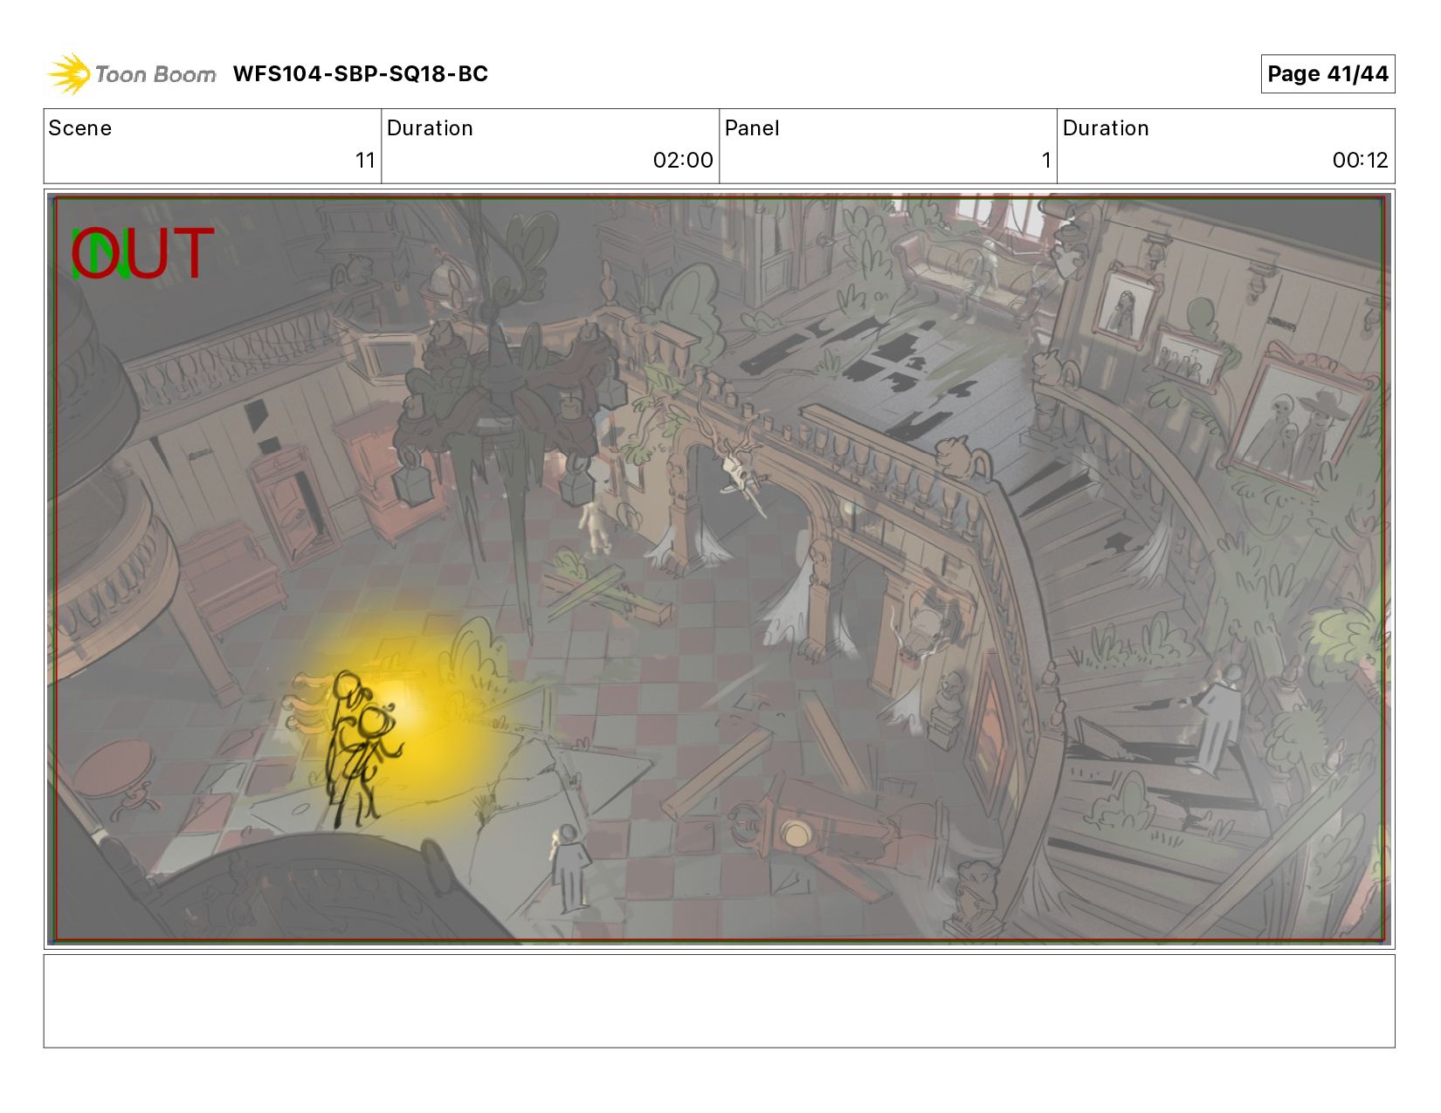
Task: Select the scene duration value 02:00
Action: [683, 161]
